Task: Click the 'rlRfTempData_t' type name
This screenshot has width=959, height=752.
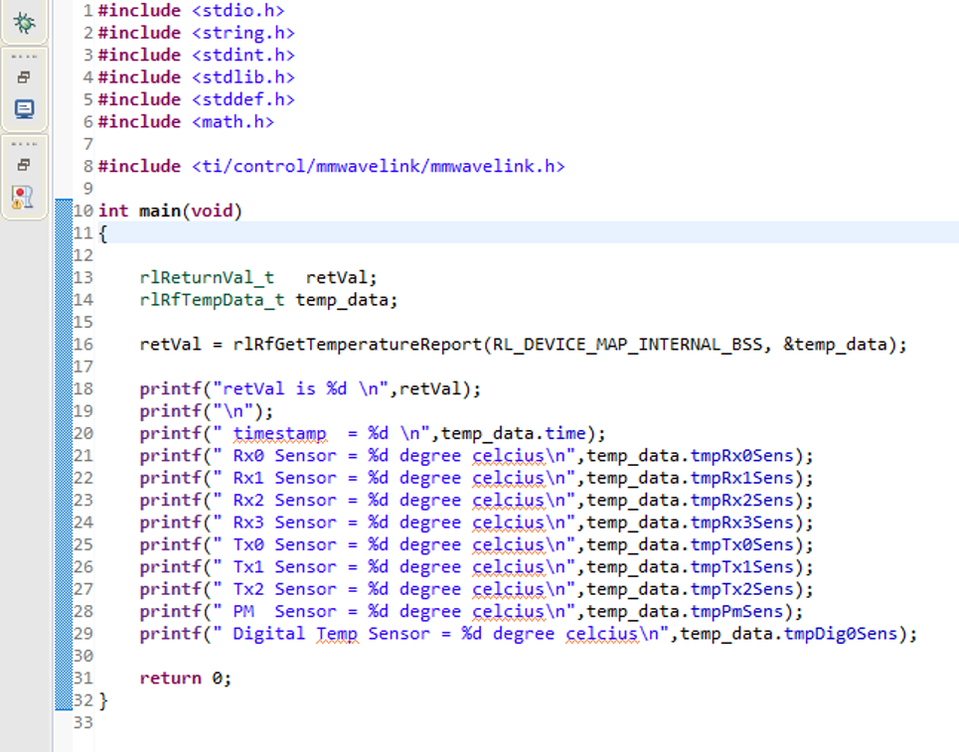Action: [x=212, y=300]
